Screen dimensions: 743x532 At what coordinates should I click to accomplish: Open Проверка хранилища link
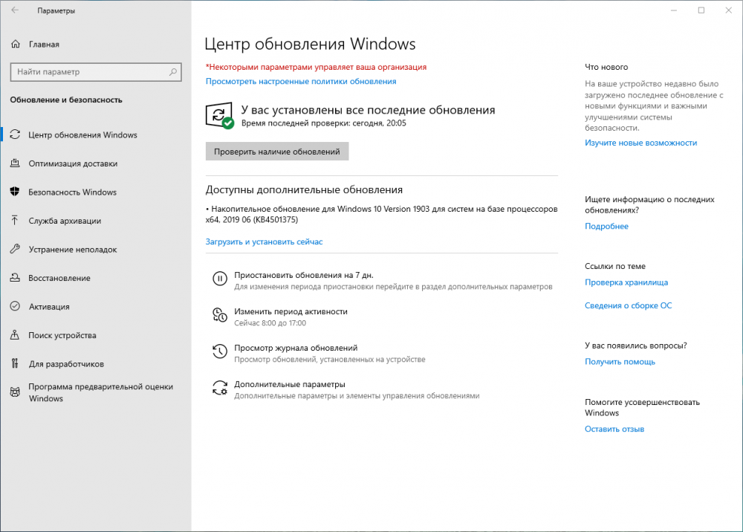(x=626, y=282)
